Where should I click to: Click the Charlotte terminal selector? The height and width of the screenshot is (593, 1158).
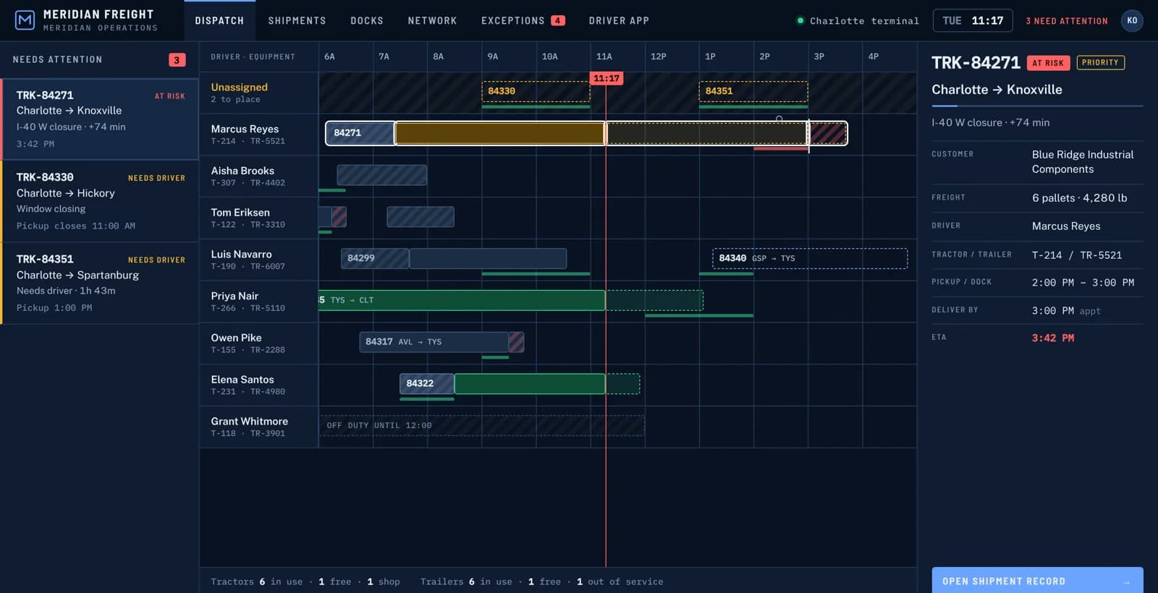coord(858,20)
